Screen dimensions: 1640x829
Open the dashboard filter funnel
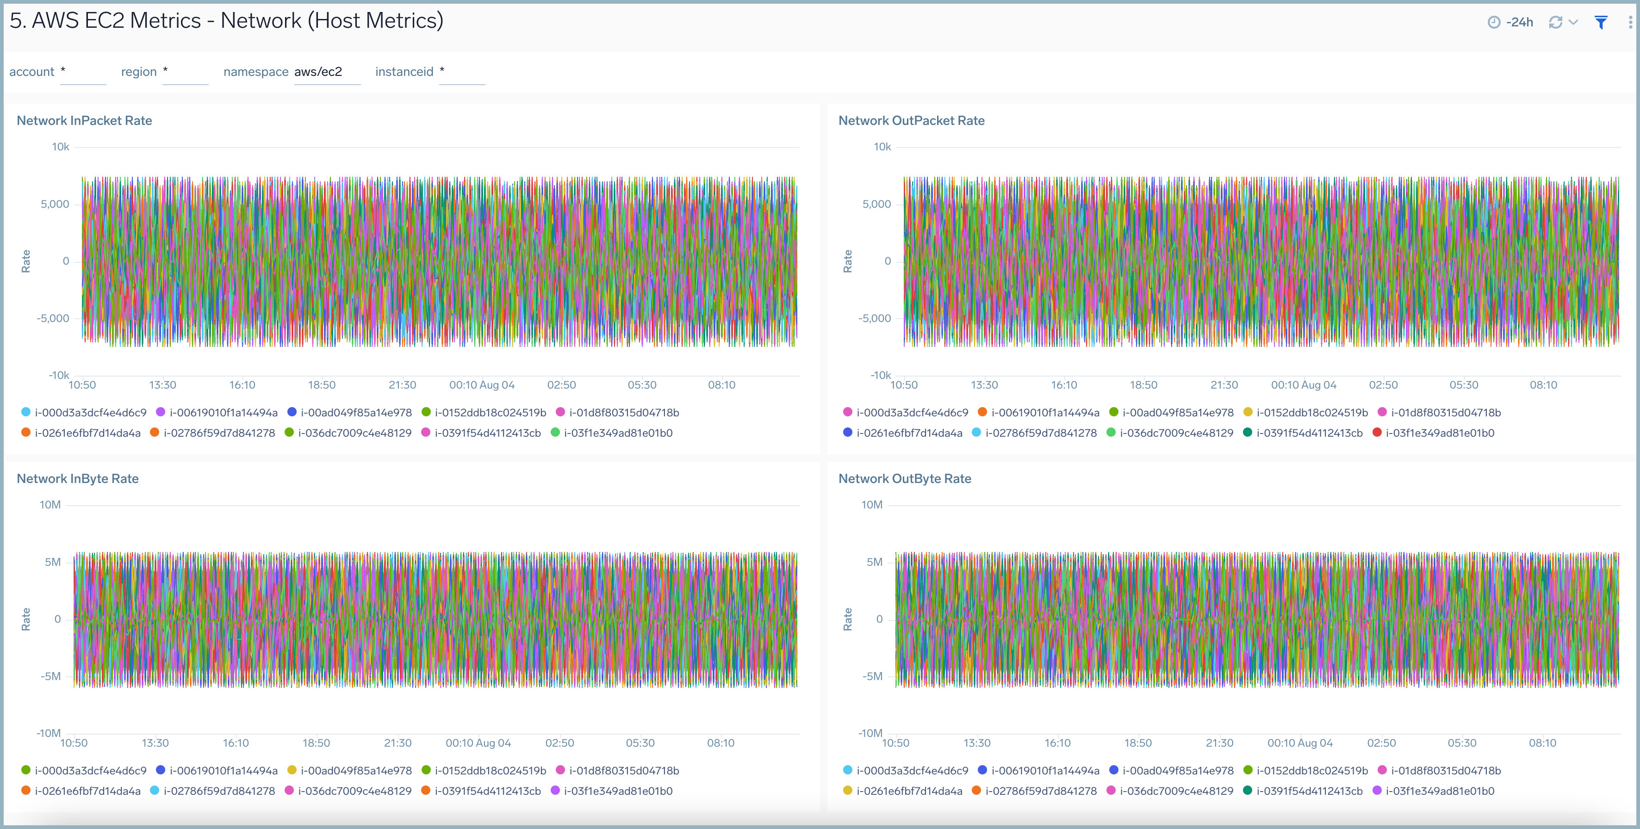1602,22
